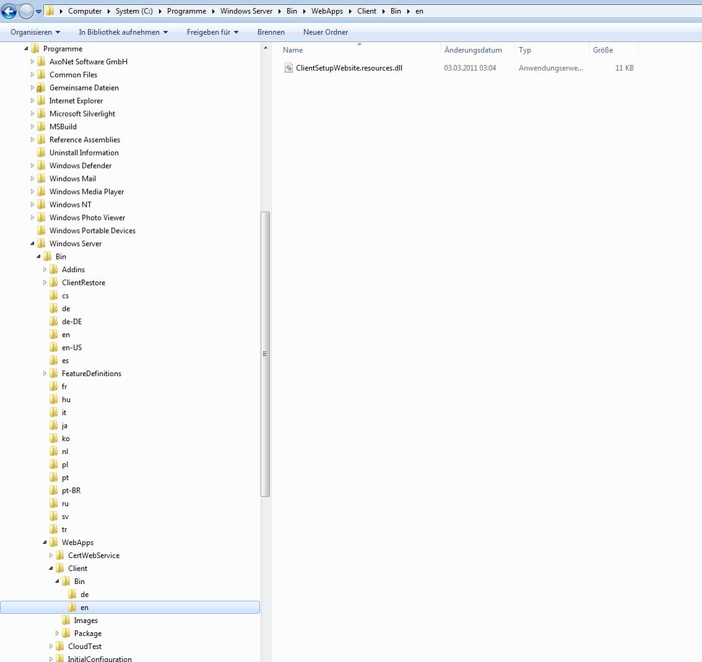Collapse the WebApps folder tree node

pos(45,543)
